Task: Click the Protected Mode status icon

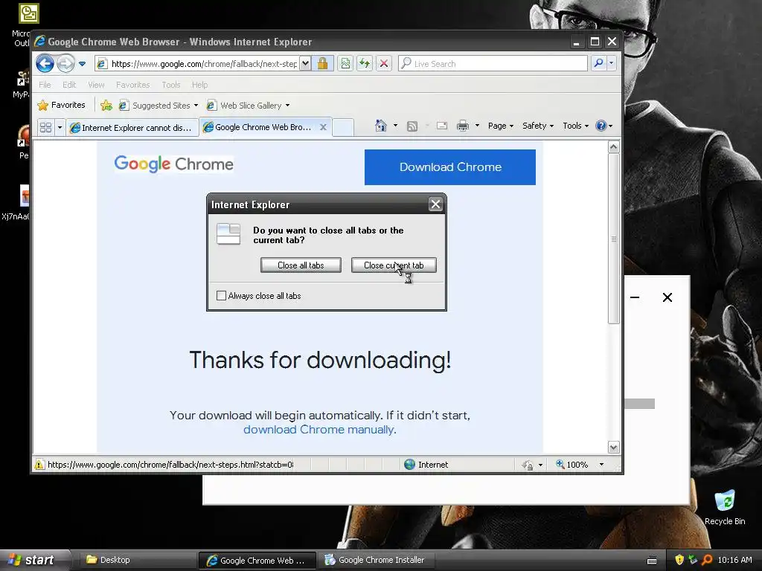Action: 528,465
